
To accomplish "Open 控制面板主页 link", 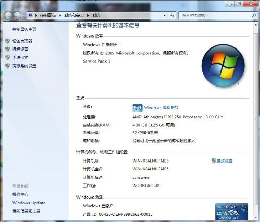I will coord(24,29).
